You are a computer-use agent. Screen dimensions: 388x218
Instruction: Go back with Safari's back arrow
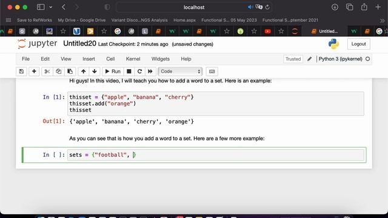tap(64, 7)
